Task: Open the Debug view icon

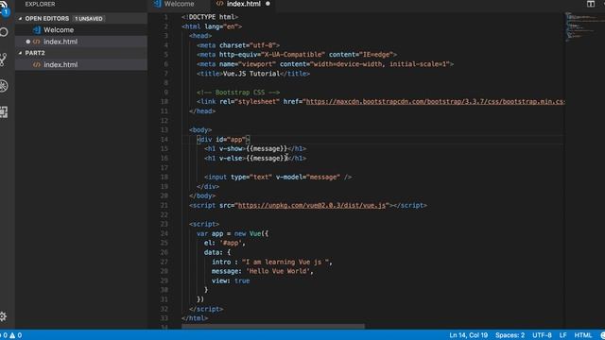Action: (x=4, y=86)
